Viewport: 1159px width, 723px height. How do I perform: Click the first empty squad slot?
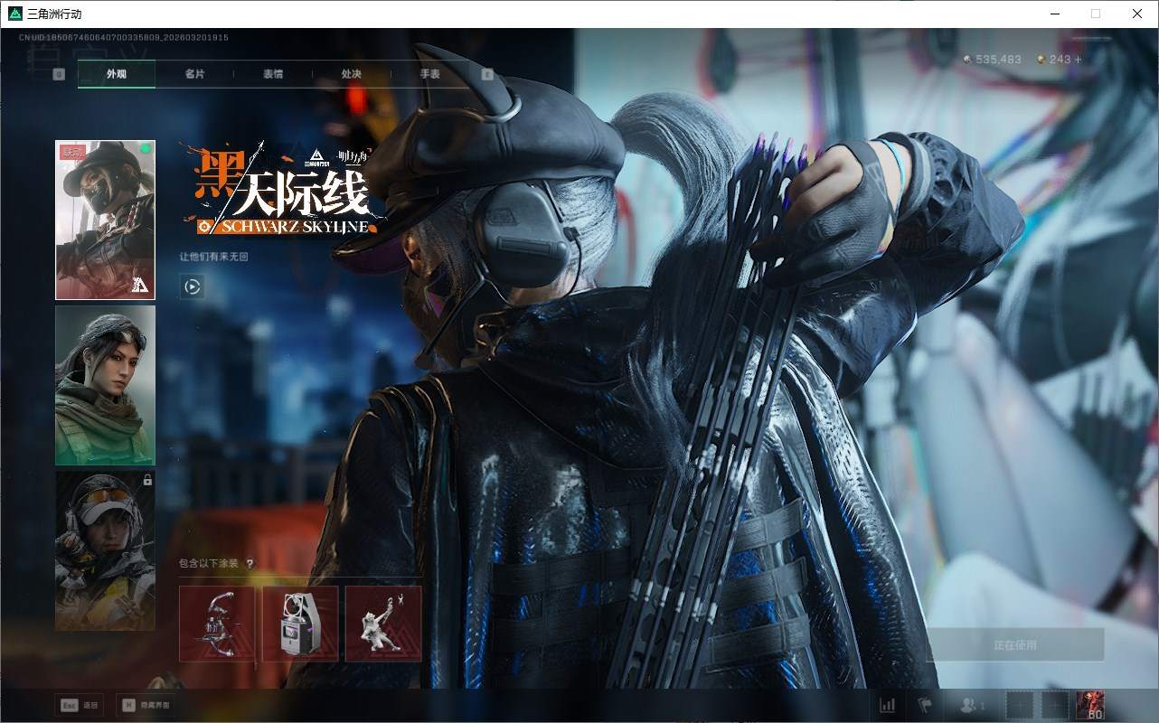click(x=1020, y=705)
